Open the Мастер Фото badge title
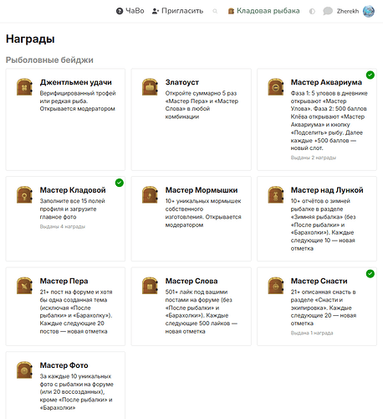This screenshot has height=419, width=383. (64, 365)
